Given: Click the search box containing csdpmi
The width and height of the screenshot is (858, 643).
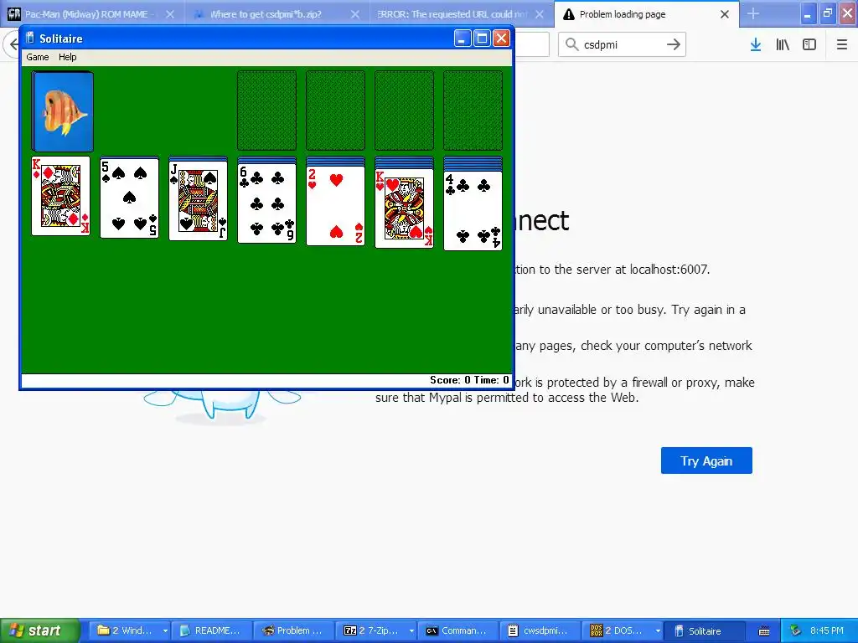Looking at the screenshot, I should click(623, 44).
